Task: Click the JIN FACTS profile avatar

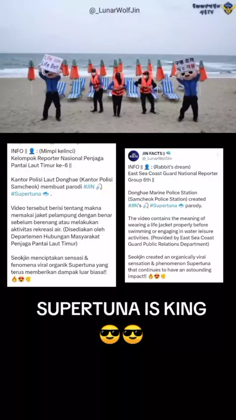Action: tap(133, 155)
